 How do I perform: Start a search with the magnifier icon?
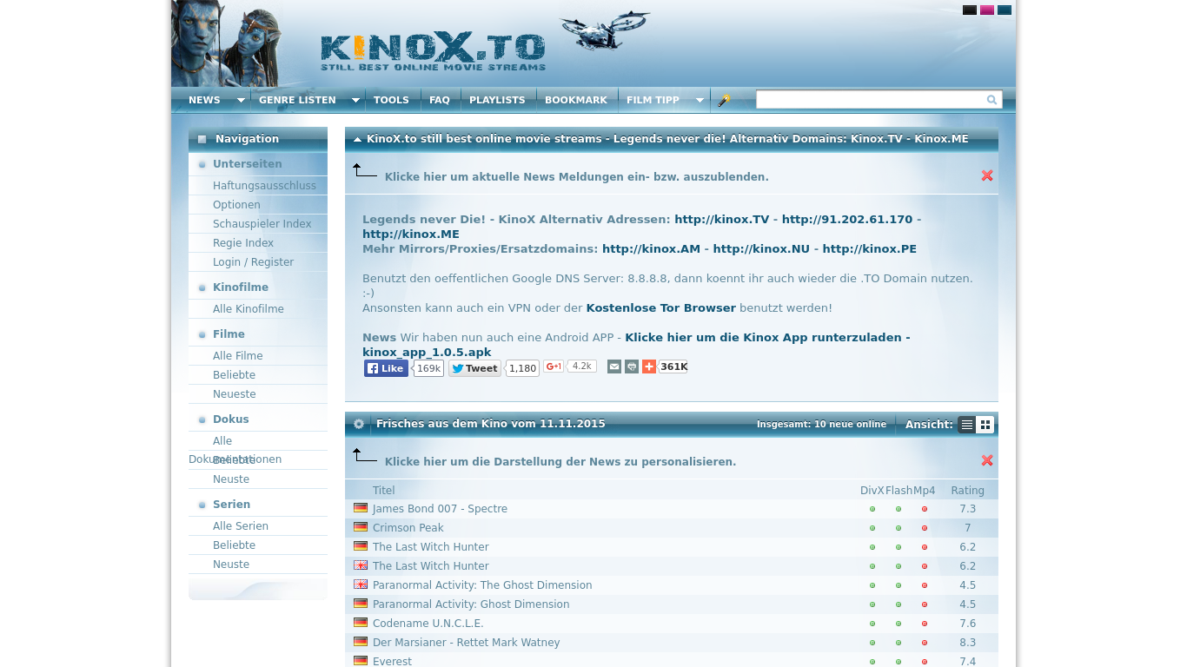pyautogui.click(x=991, y=100)
